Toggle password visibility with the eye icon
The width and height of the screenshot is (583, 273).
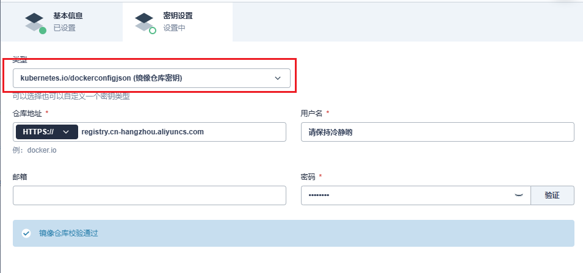point(518,195)
